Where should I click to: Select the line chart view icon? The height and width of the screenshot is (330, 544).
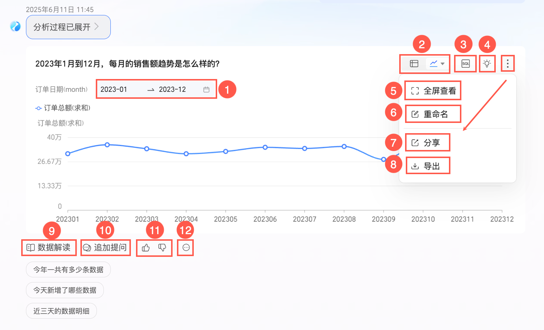[434, 64]
